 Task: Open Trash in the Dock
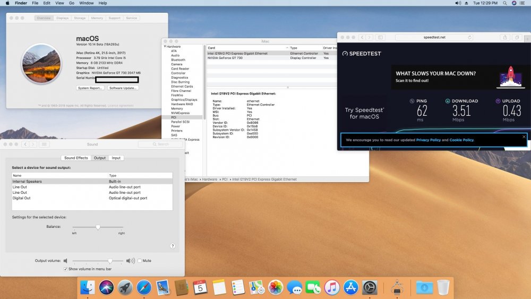click(x=443, y=287)
